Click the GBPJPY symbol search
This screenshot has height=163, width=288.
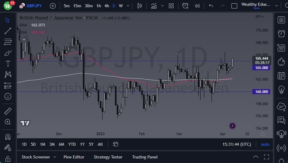[34, 6]
